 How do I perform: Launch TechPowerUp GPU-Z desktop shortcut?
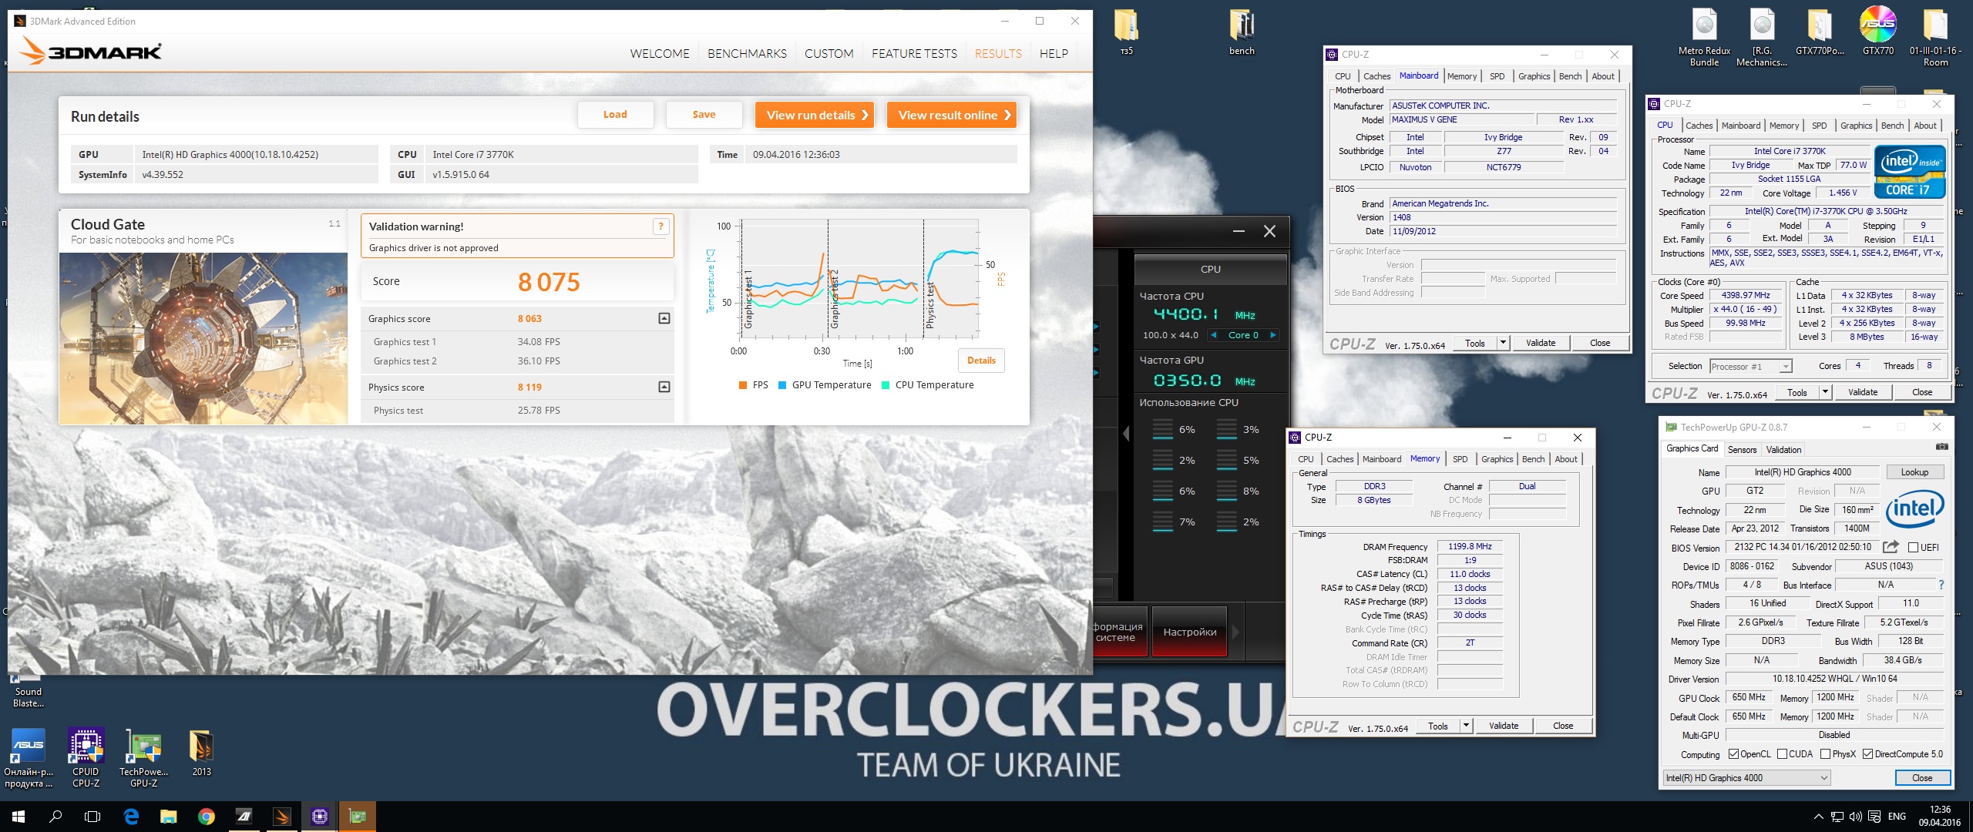[x=143, y=758]
